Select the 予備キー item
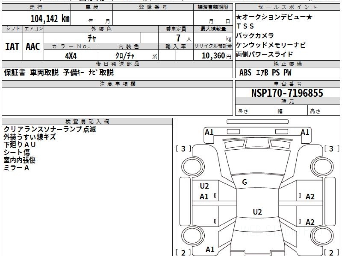This screenshot has height=256, width=342. pos(74,73)
